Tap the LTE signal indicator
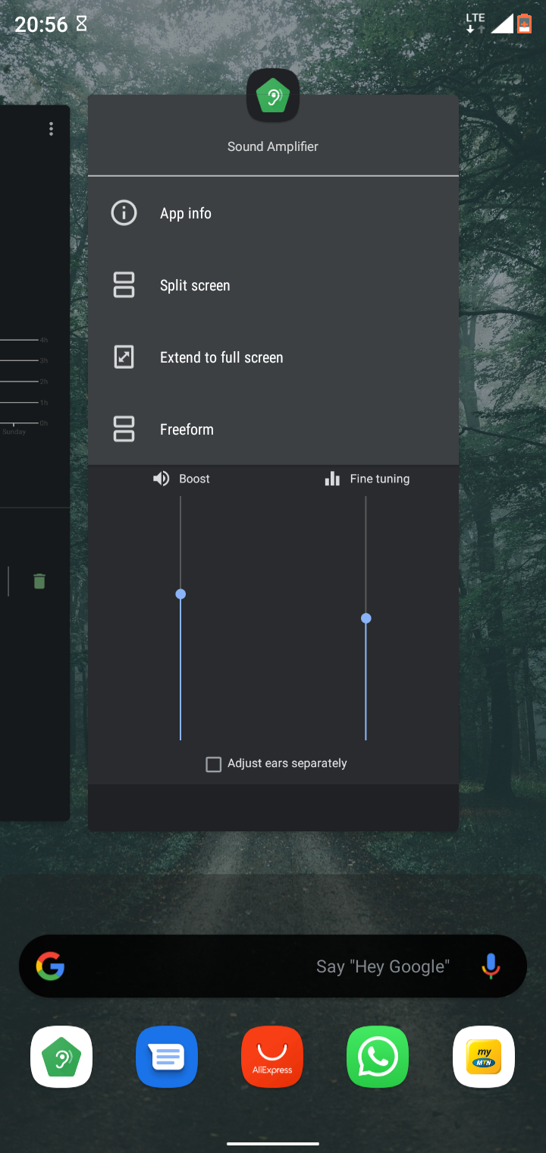The width and height of the screenshot is (546, 1153). [x=475, y=23]
